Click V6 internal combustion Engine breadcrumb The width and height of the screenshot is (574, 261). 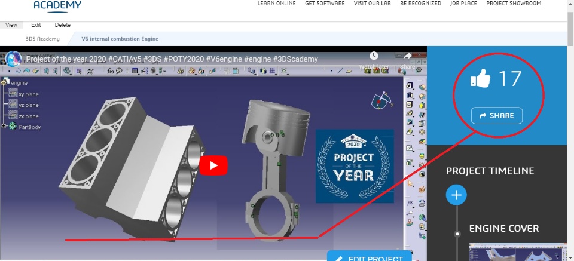pos(120,39)
